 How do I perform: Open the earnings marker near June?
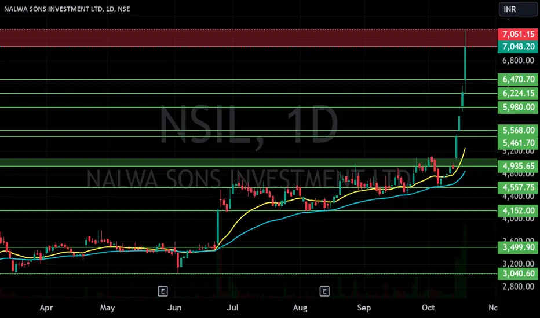(x=163, y=291)
